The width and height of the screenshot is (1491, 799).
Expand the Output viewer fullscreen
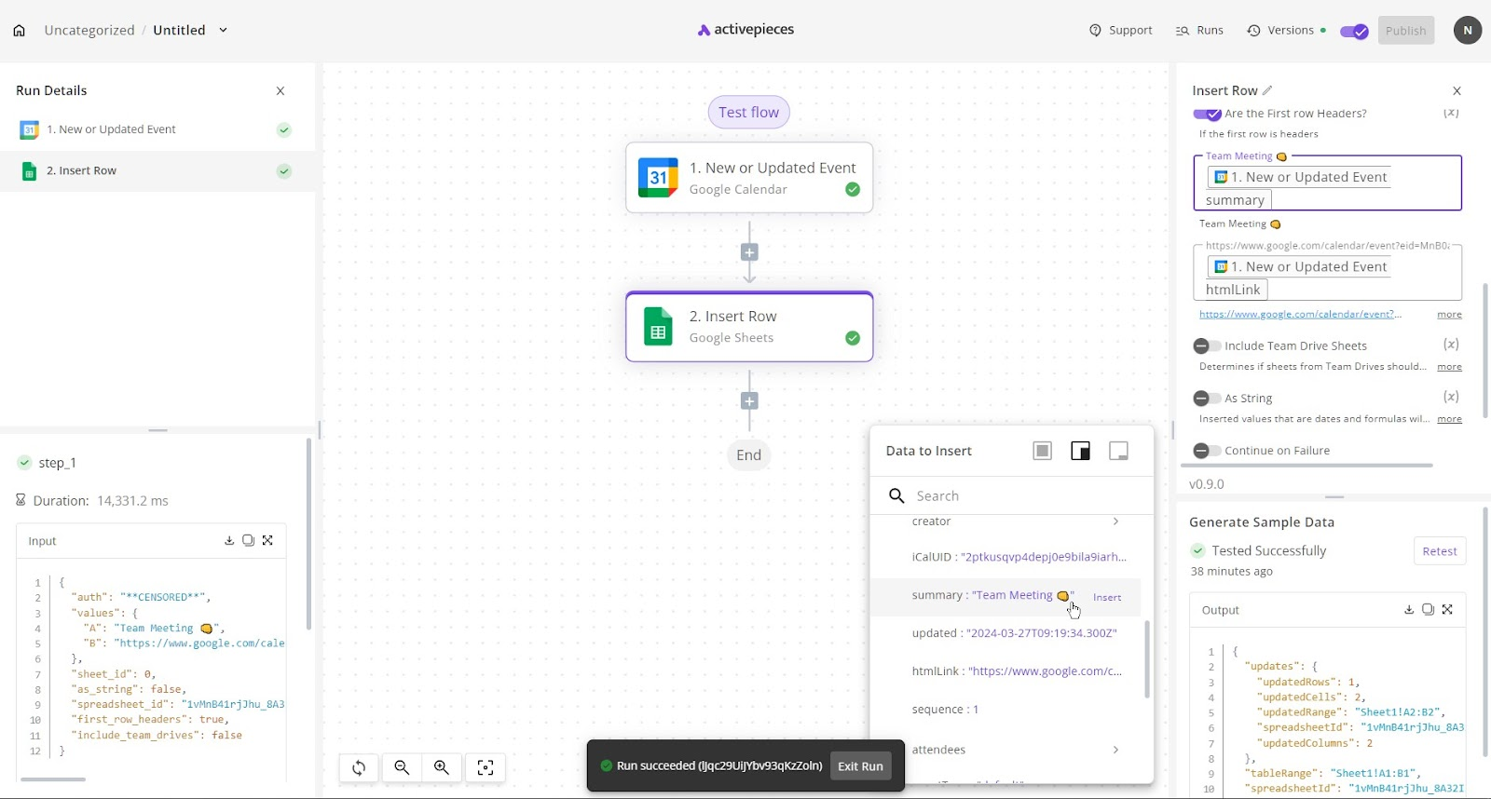[1447, 609]
